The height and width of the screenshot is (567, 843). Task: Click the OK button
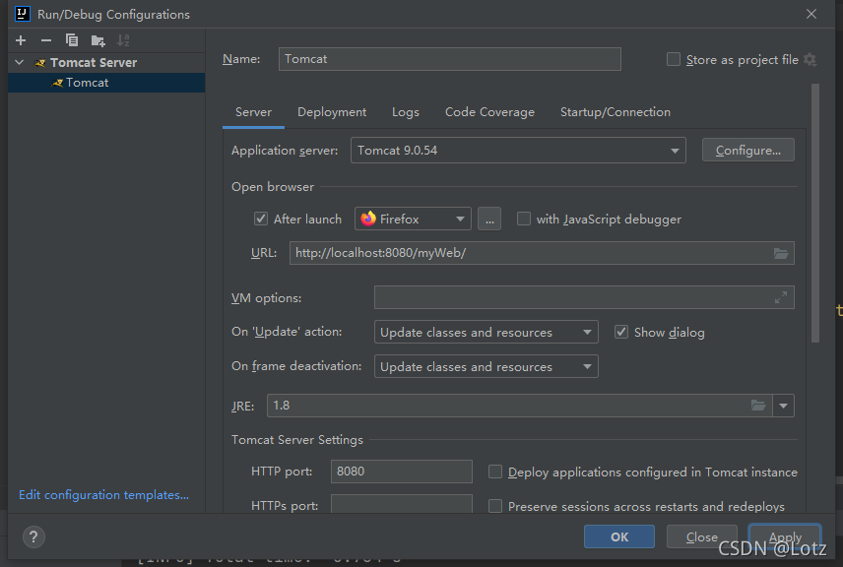click(x=619, y=536)
